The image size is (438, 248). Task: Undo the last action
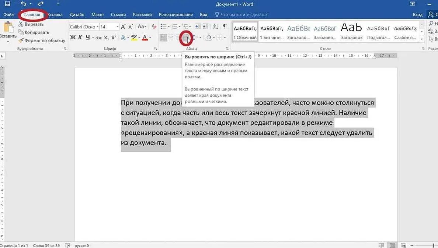[24, 4]
